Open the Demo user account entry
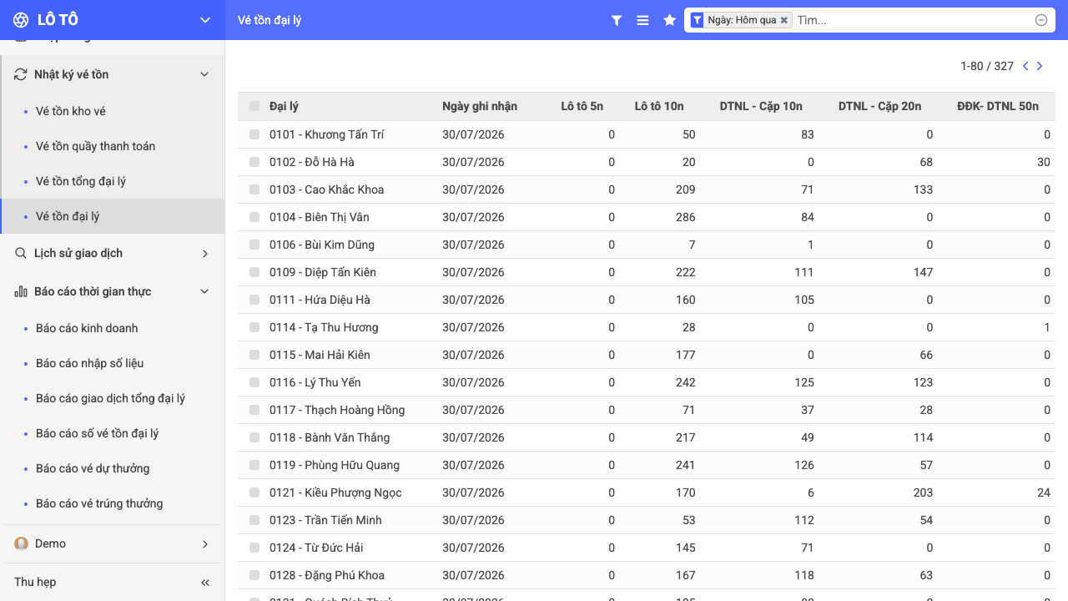Image resolution: width=1068 pixels, height=601 pixels. [x=112, y=543]
